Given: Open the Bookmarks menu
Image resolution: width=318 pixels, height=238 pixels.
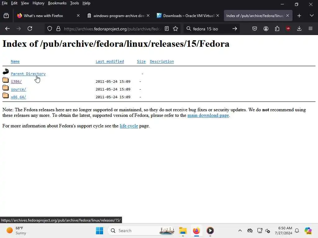Looking at the screenshot, I should 57,3.
